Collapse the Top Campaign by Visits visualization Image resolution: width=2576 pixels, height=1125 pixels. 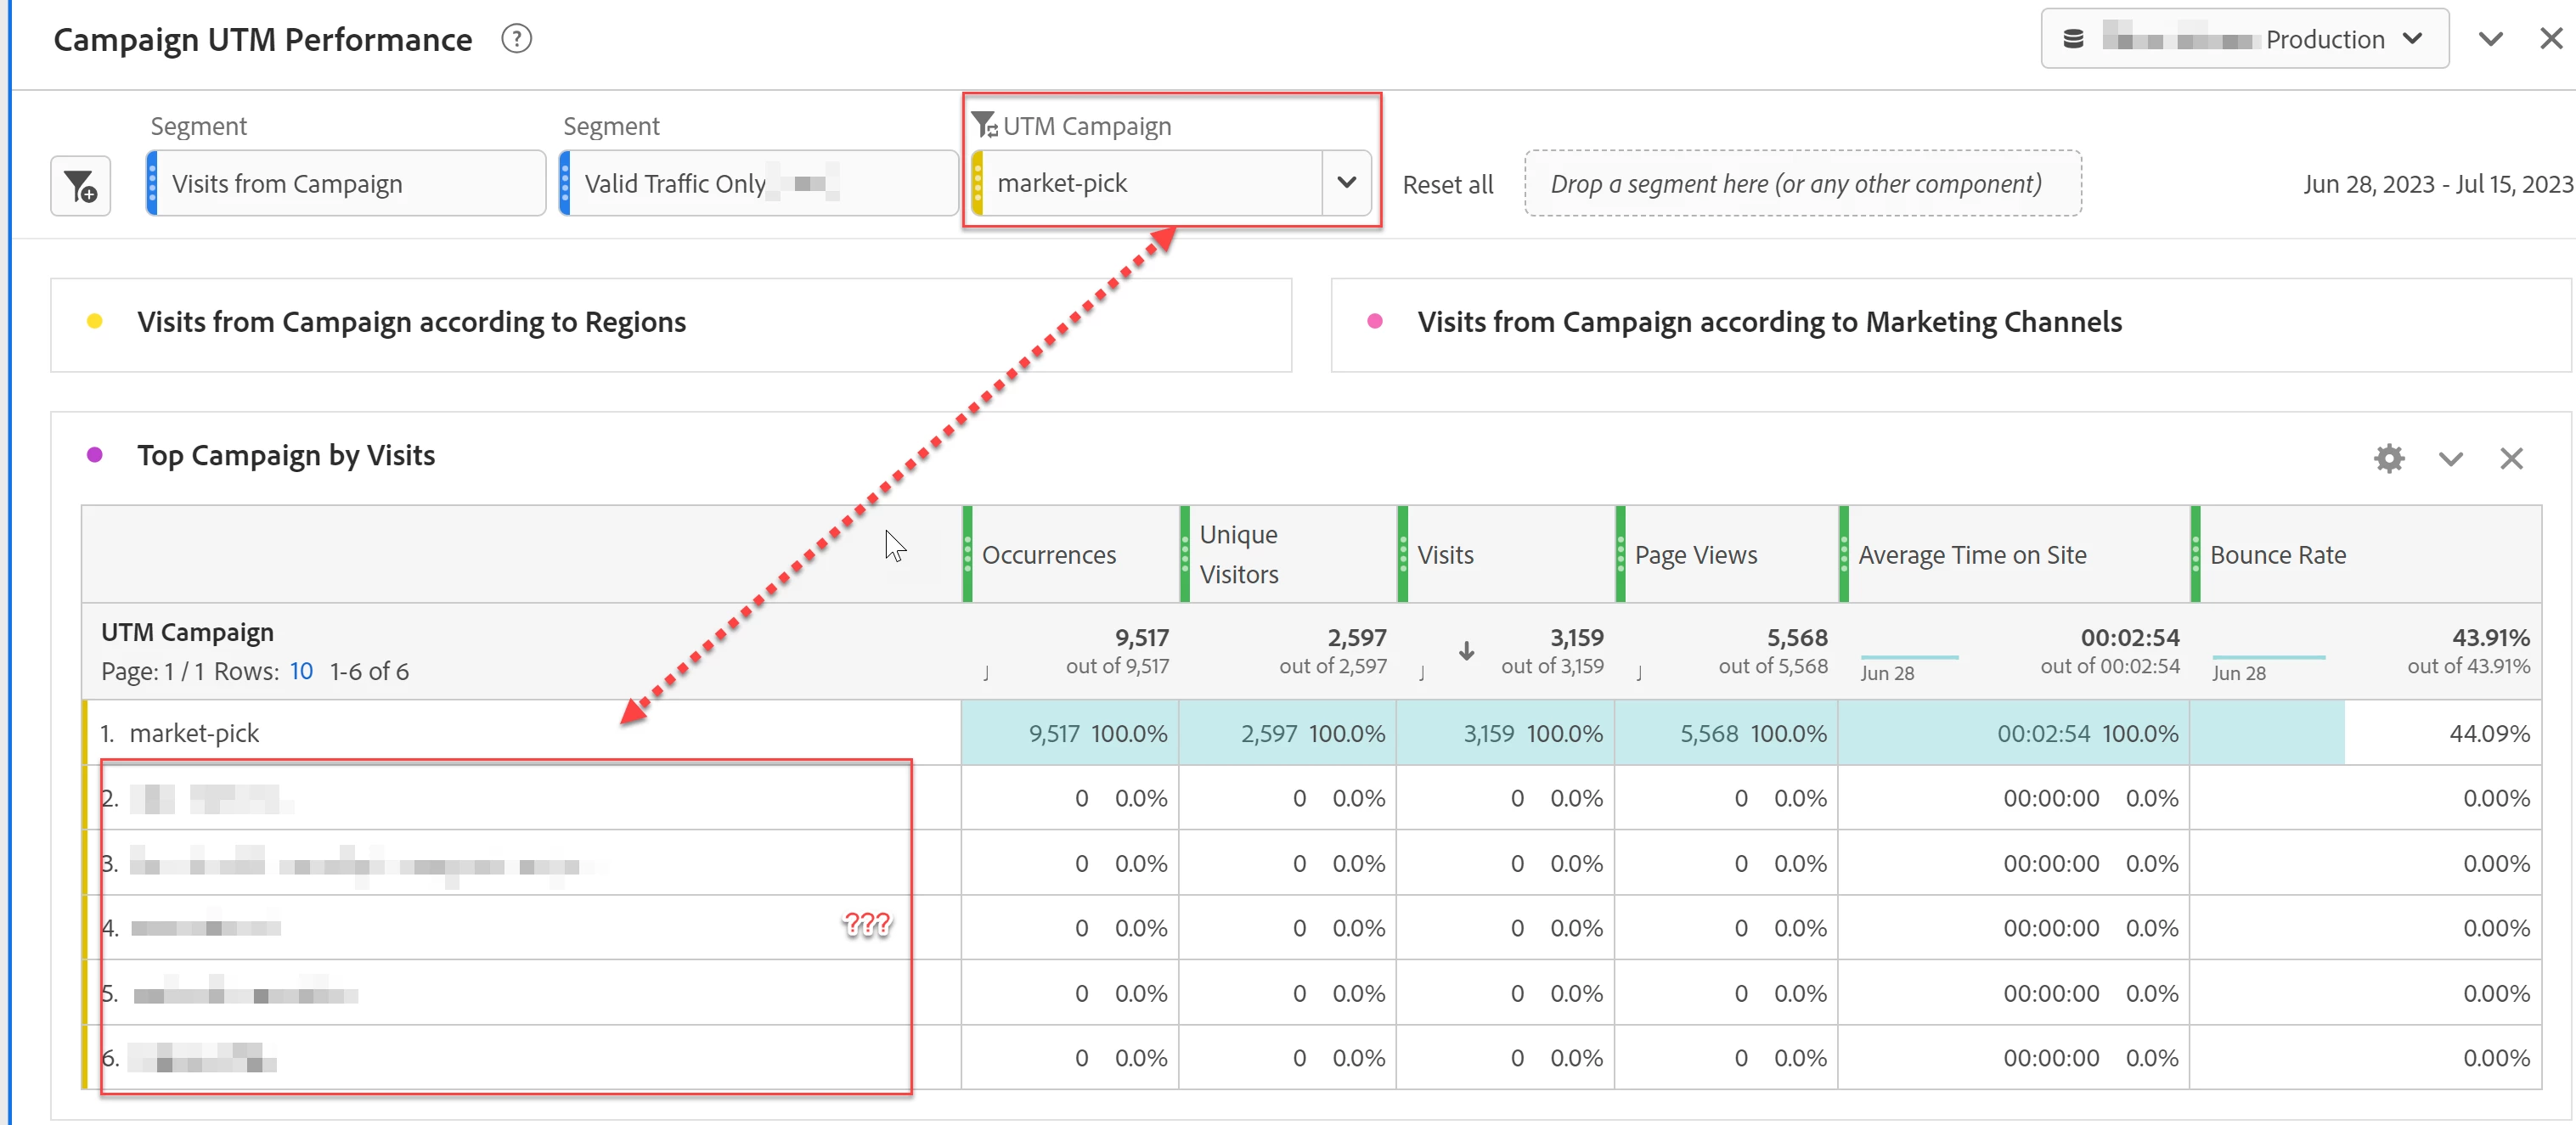click(2450, 458)
